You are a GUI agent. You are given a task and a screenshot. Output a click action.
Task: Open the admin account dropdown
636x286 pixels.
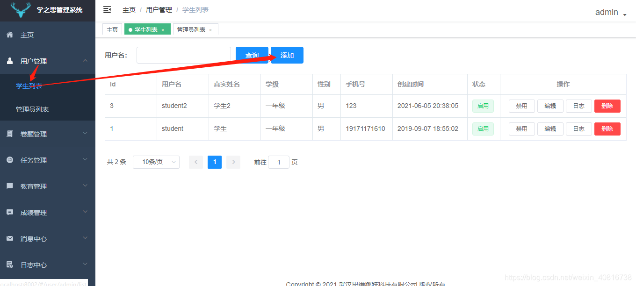[611, 13]
